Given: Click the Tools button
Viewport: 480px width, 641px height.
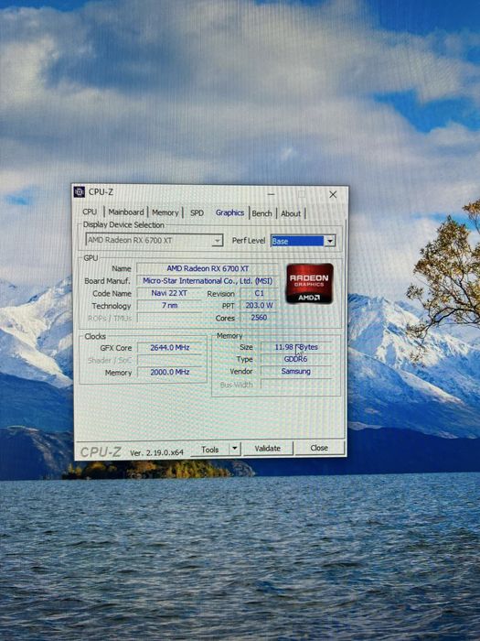Looking at the screenshot, I should (209, 450).
